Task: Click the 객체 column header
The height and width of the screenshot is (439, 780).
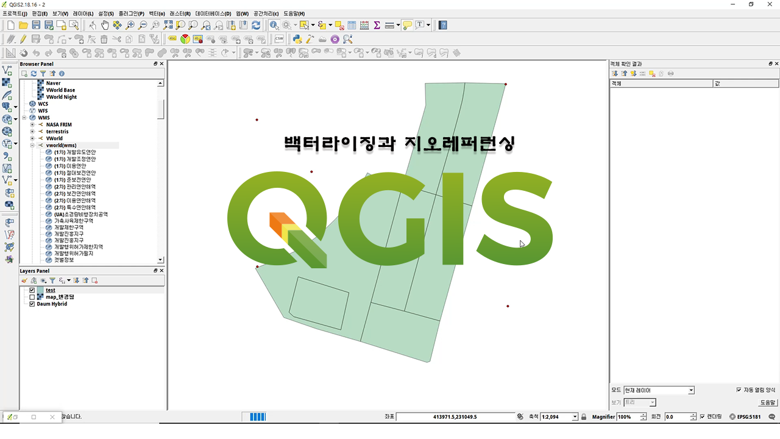Action: coord(661,84)
